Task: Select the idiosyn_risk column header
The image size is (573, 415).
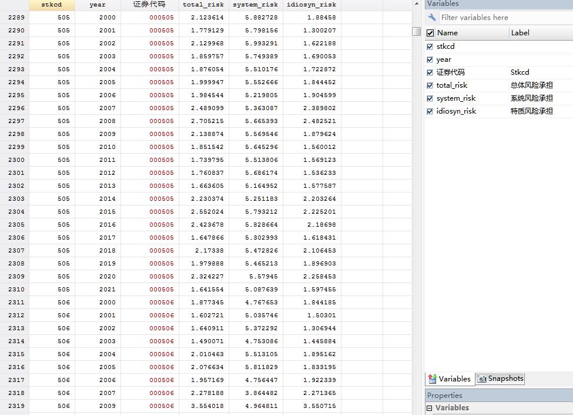Action: click(311, 5)
